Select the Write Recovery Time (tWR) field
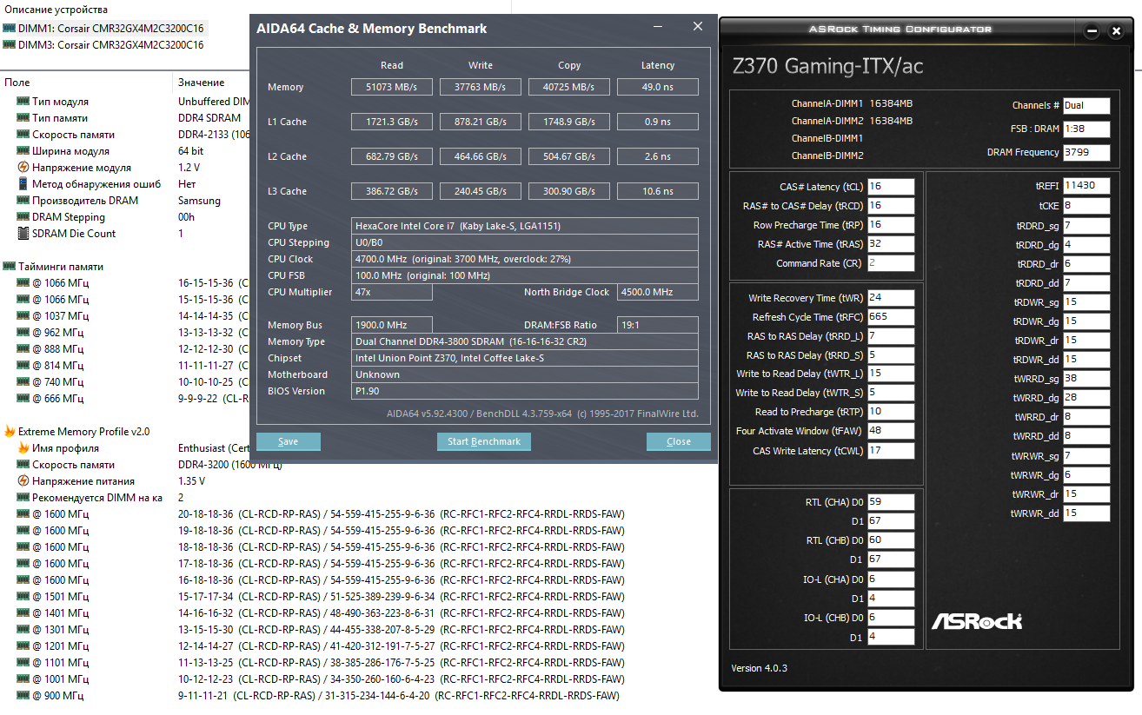This screenshot has height=715, width=1142. (x=891, y=298)
